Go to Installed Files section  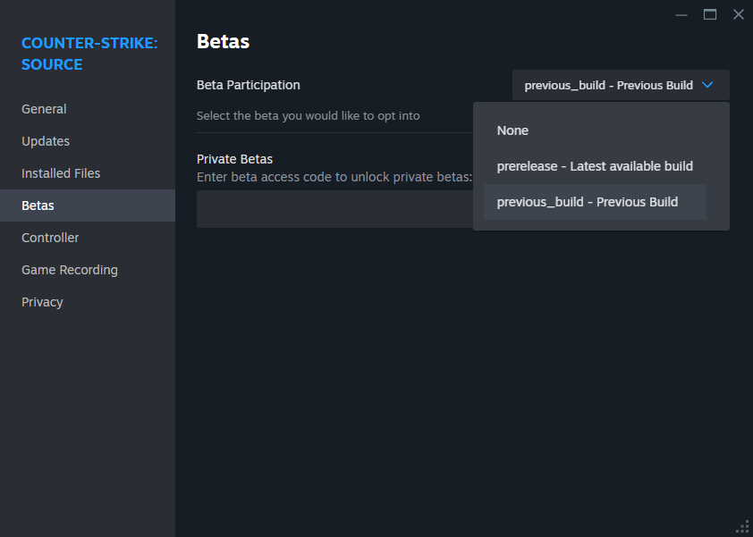(88, 173)
